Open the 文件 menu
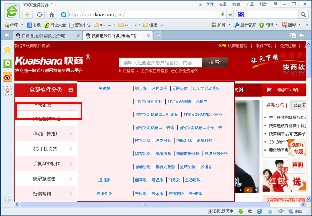This screenshot has height=216, width=312. (209, 5)
